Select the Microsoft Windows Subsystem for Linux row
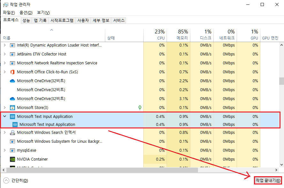The image size is (284, 188). 140,141
